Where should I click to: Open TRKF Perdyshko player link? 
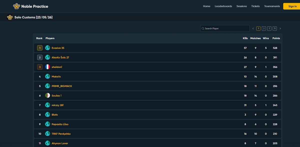(61, 134)
